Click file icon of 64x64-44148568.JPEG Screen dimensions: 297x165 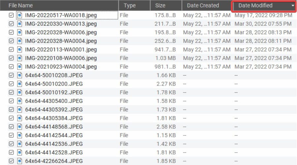19,126
